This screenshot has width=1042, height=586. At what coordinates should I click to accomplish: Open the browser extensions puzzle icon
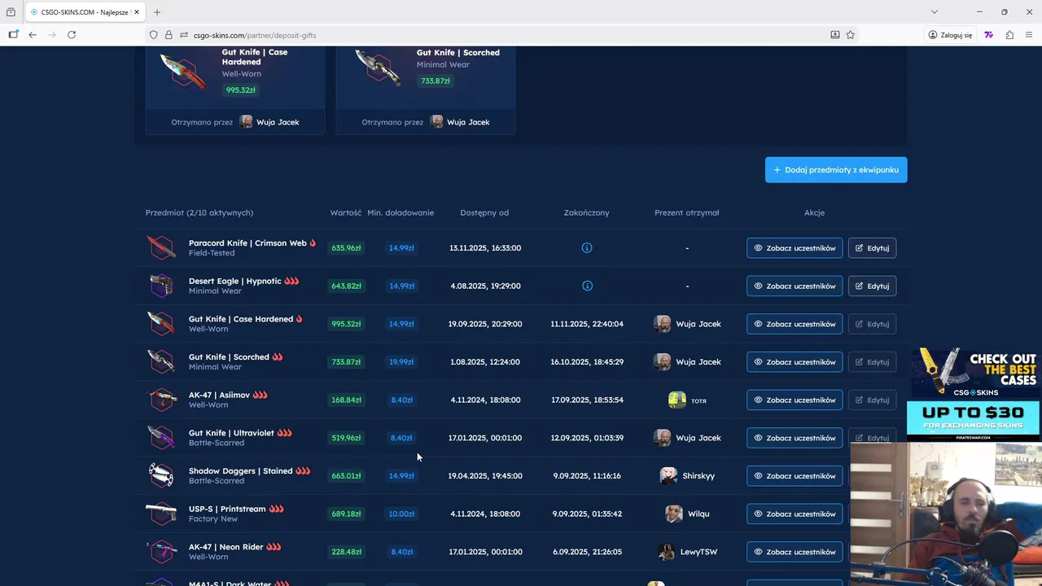[1009, 35]
